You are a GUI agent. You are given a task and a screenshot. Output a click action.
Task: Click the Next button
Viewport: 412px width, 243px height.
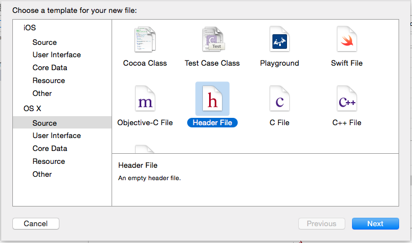(x=376, y=223)
